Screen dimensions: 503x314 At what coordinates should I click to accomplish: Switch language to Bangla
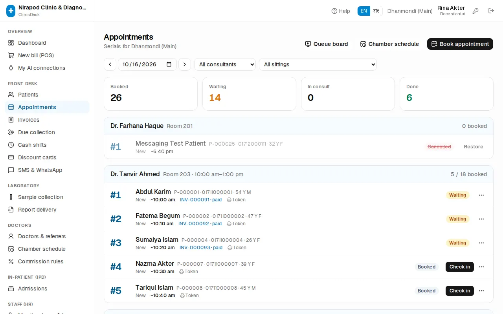(x=376, y=11)
